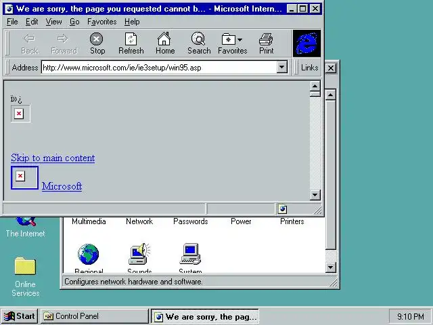
Task: Follow the Skip to main content link
Action: (x=53, y=158)
